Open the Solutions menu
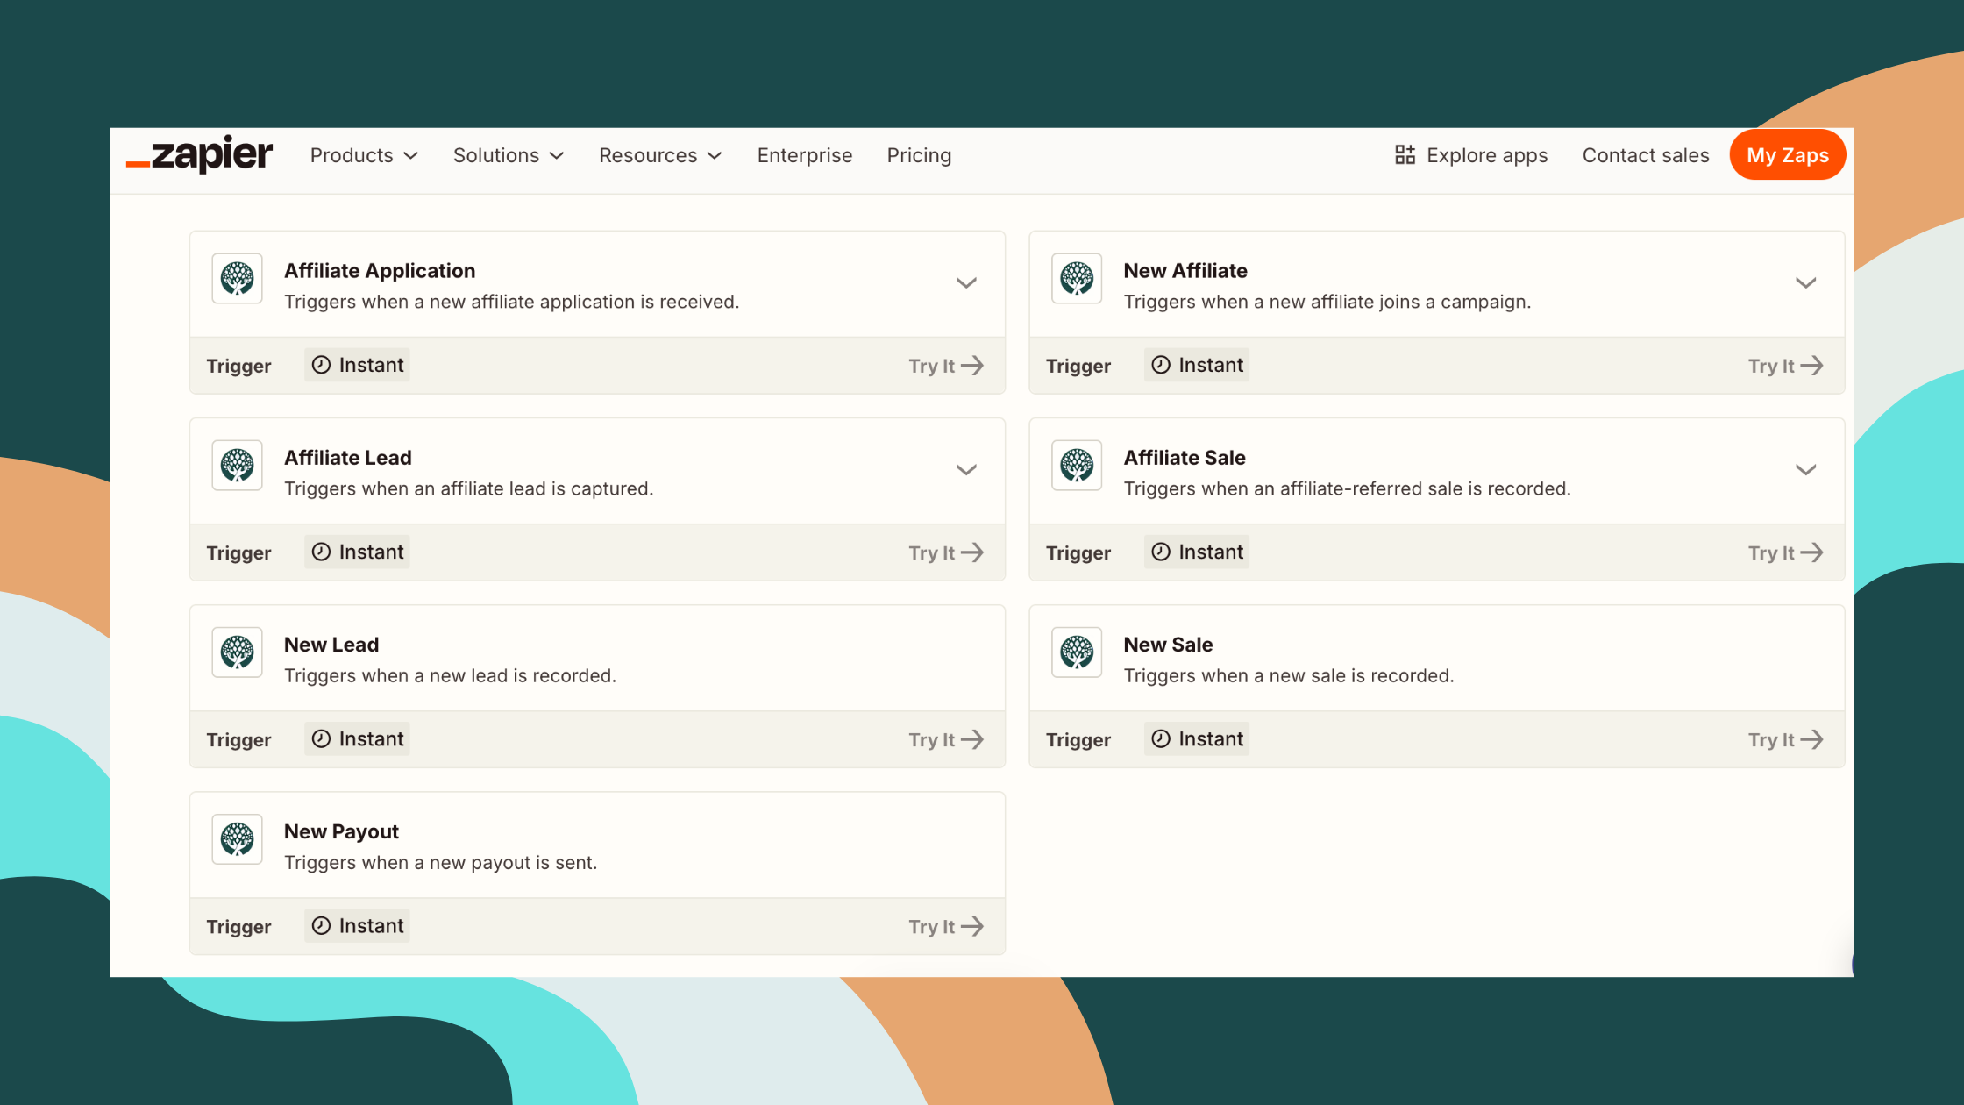Screen dimensions: 1964x1105 click(507, 155)
